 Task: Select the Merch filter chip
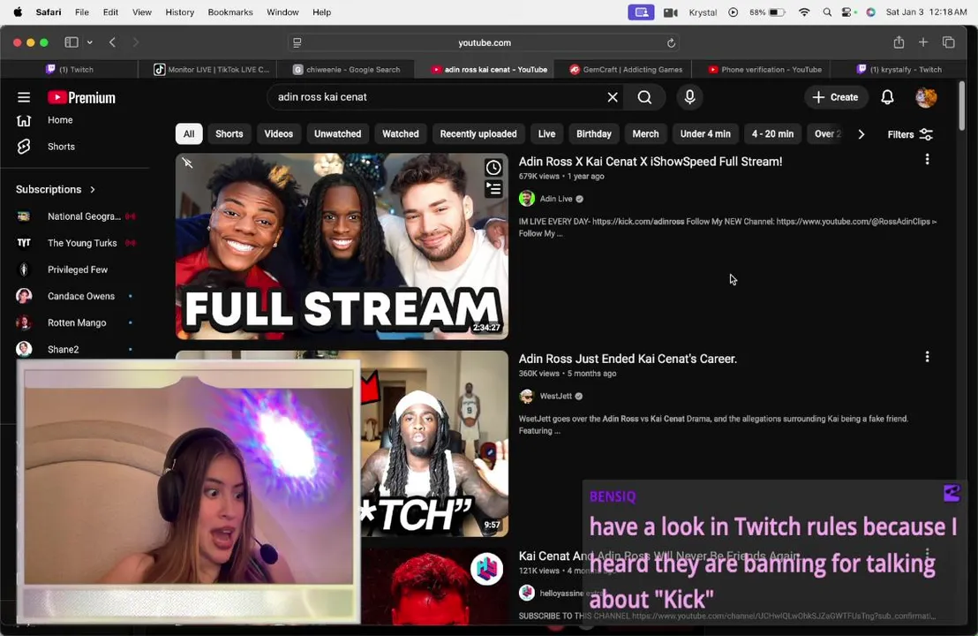coord(645,134)
